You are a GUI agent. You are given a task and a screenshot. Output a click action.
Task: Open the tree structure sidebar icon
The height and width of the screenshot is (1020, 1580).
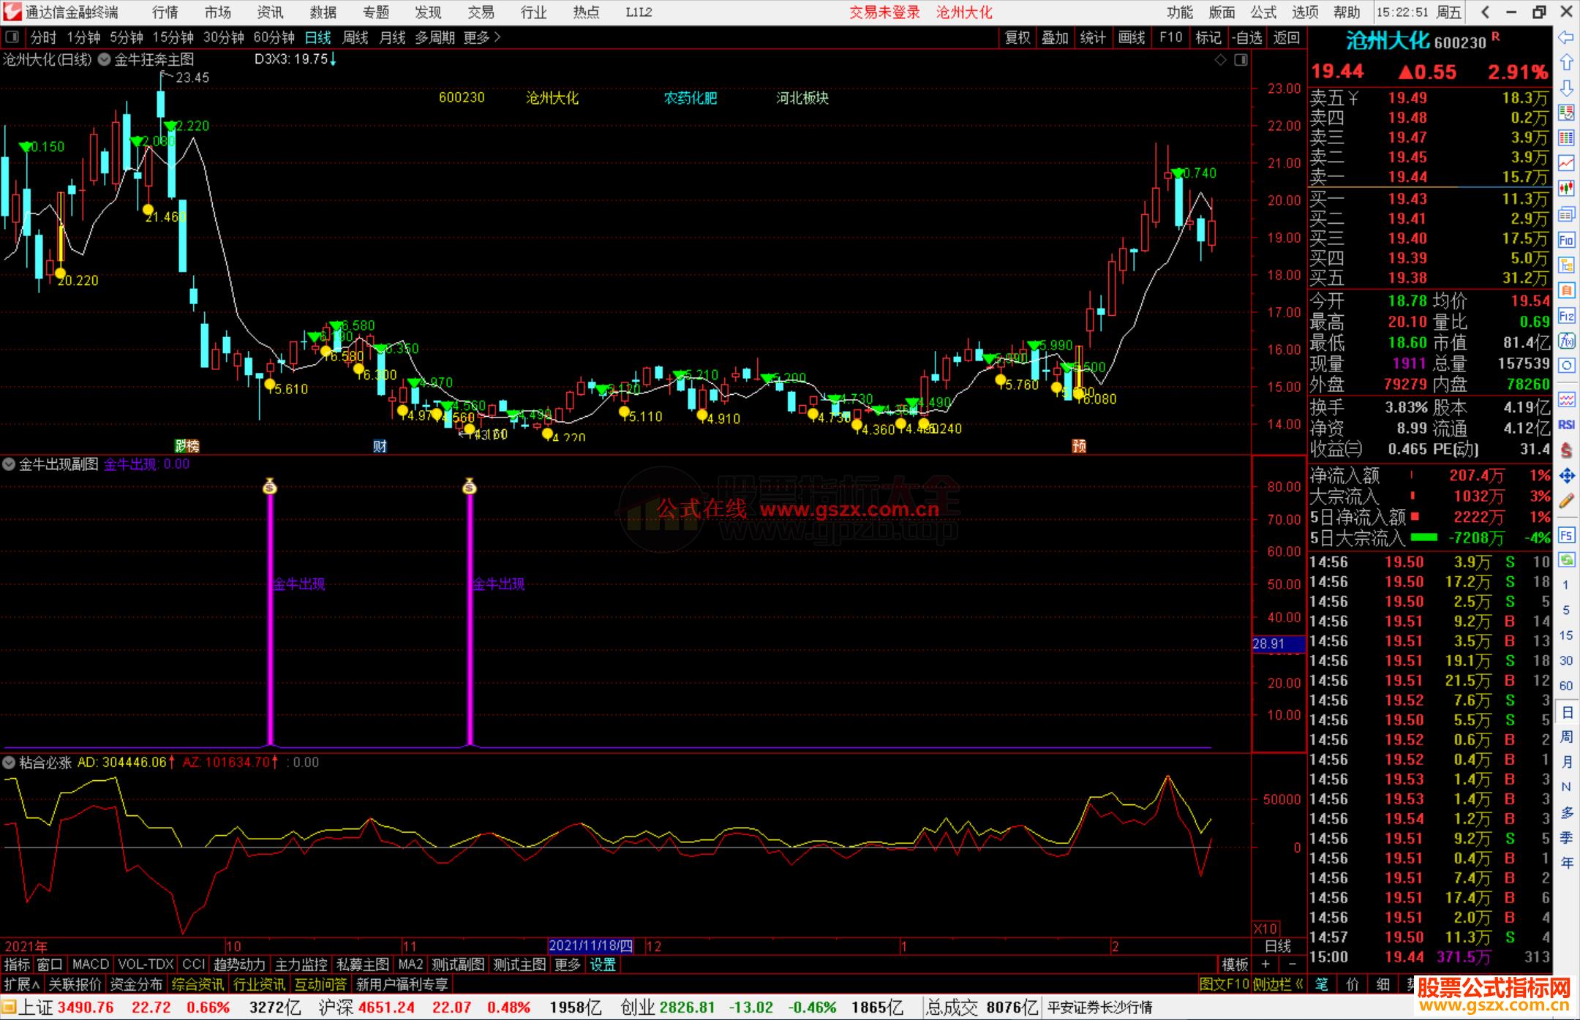(1566, 265)
